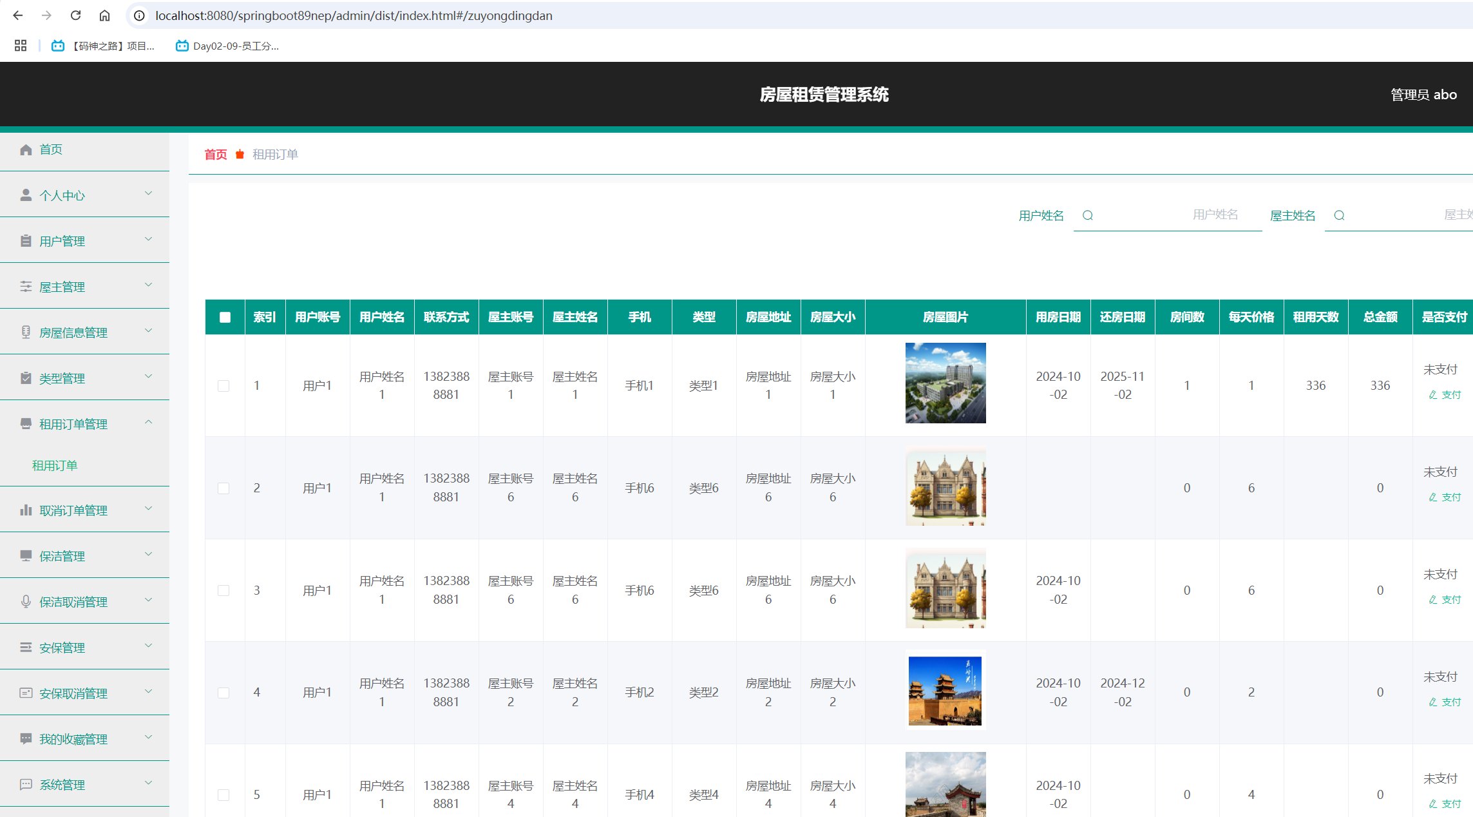This screenshot has height=817, width=1473.
Task: Click the search icon in 用户姓名 field
Action: point(1087,215)
